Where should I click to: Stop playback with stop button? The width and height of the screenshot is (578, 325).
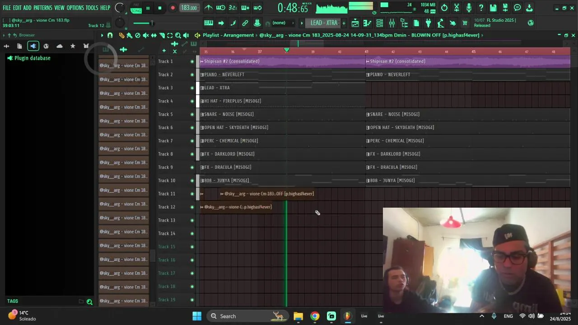point(160,8)
